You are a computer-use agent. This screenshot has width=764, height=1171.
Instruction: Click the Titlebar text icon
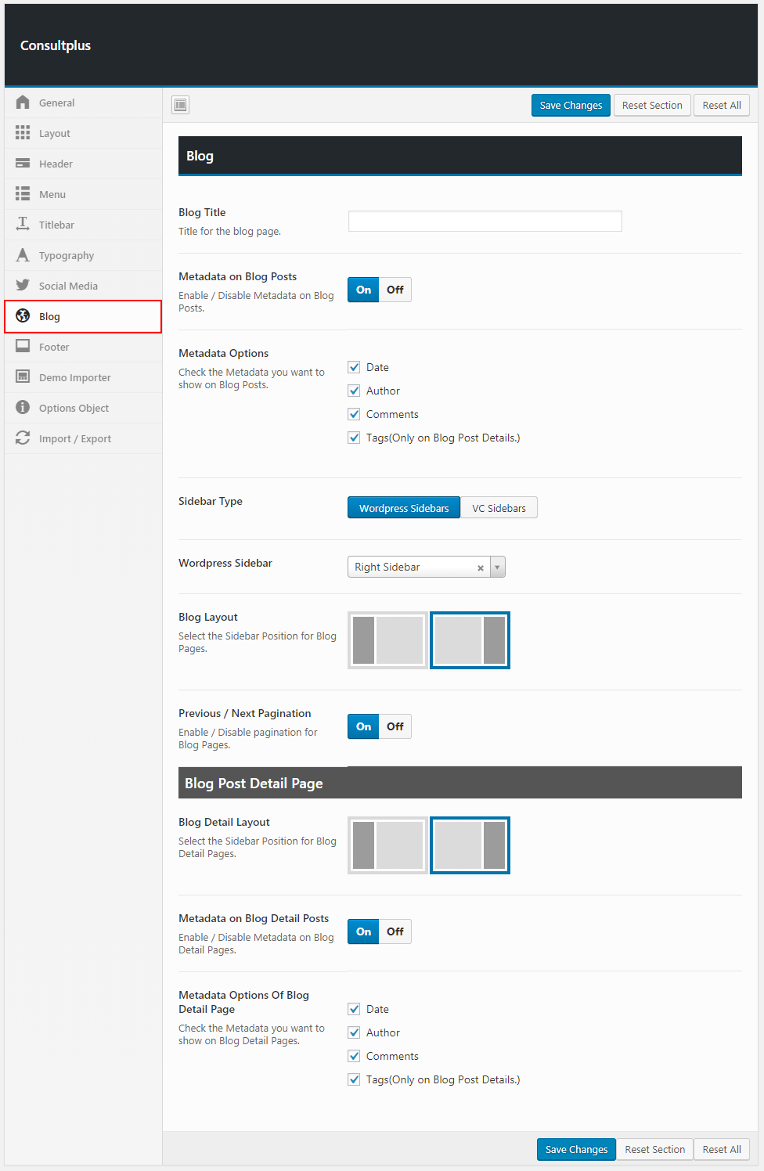(23, 225)
